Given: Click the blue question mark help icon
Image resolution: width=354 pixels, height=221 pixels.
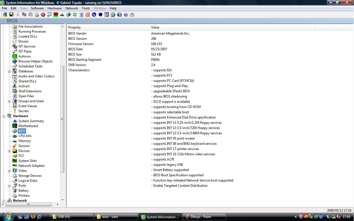Looking at the screenshot, I should 126,15.
